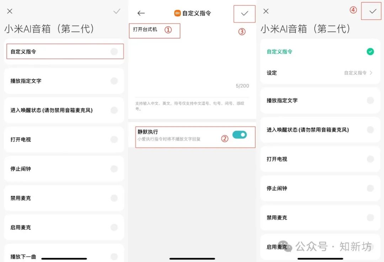Screen dimensions: 384x262
Task: Tap the 播放指定文字 label text on the left screen
Action: 26,81
